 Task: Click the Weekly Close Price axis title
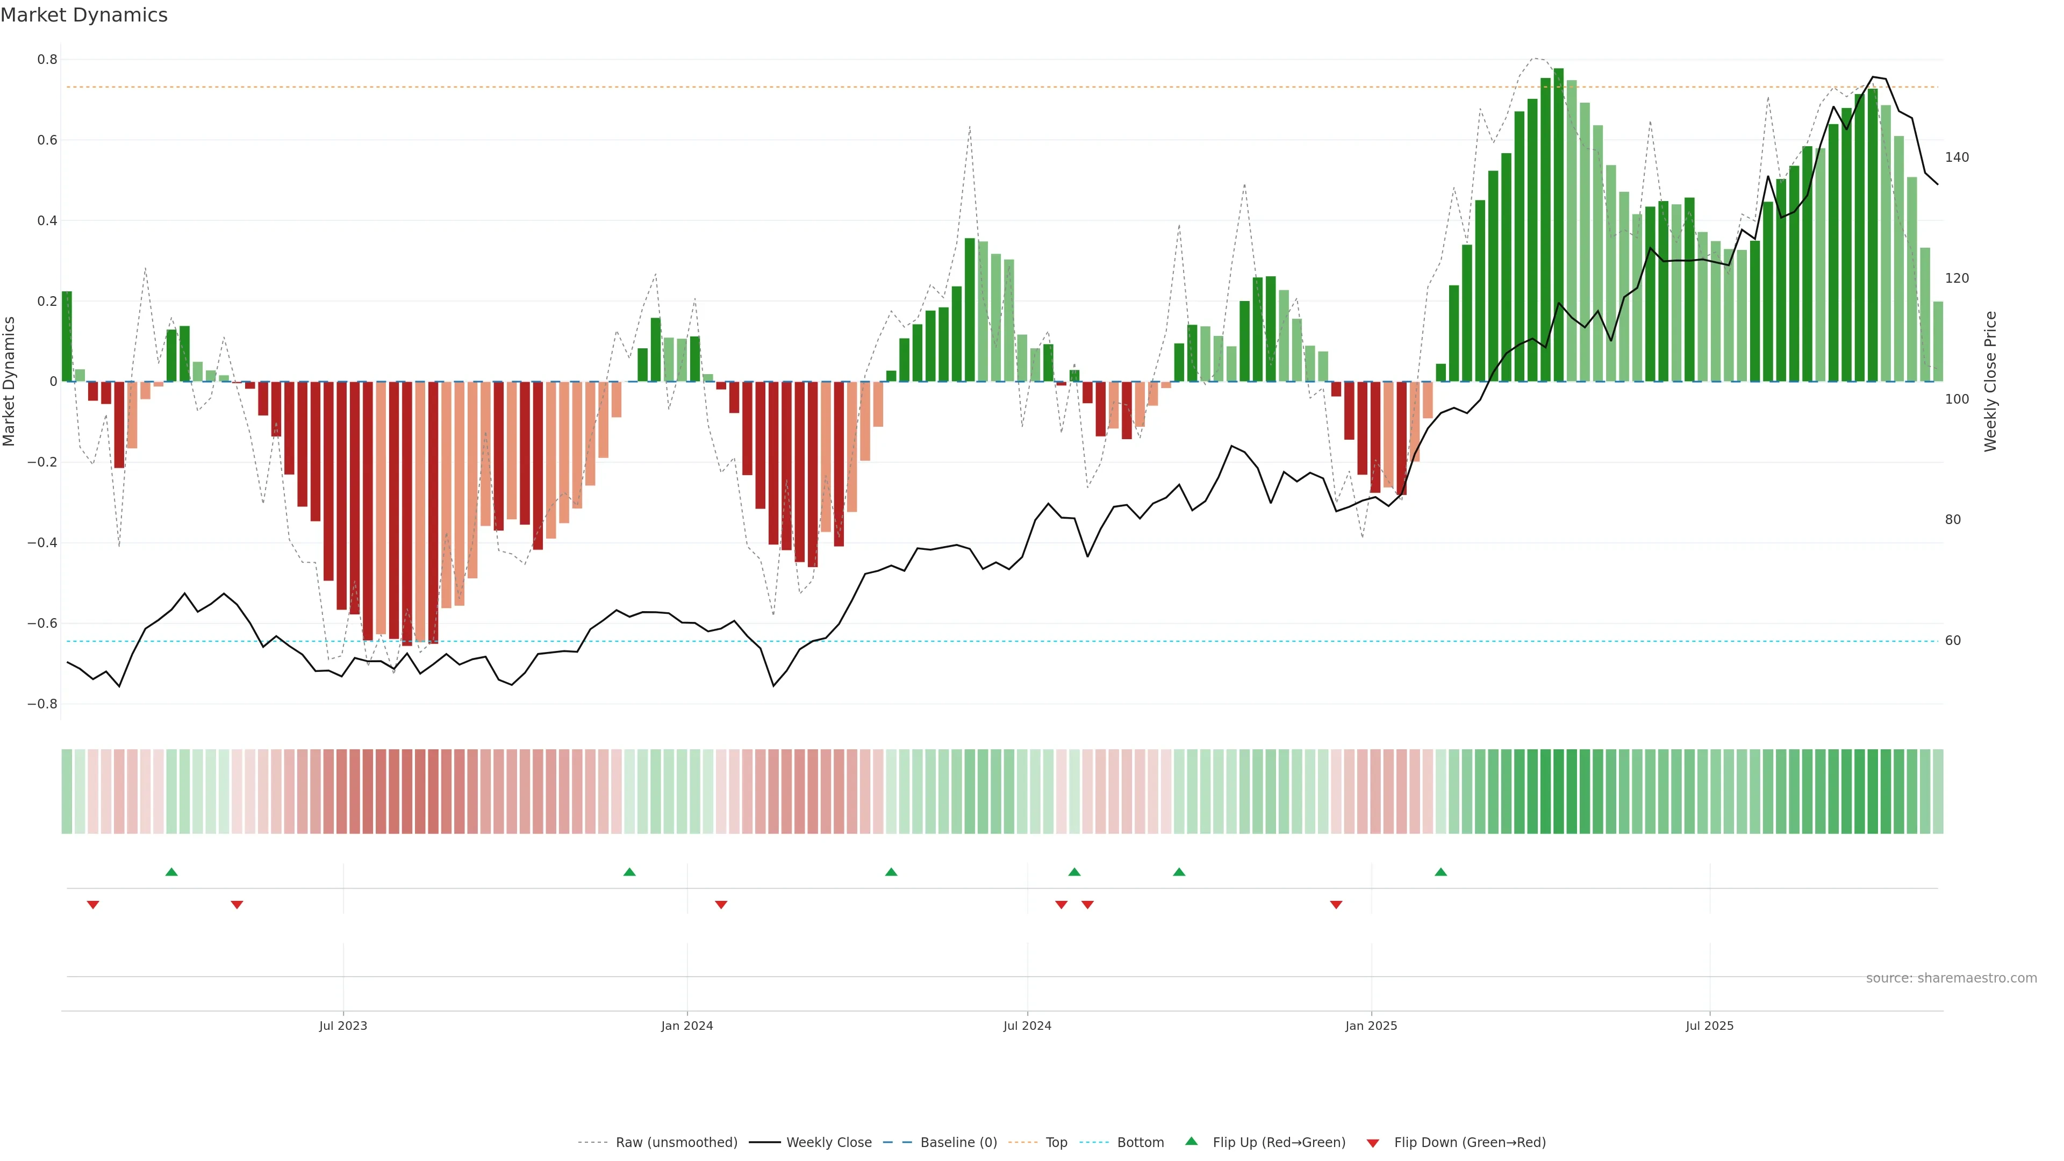[1990, 382]
